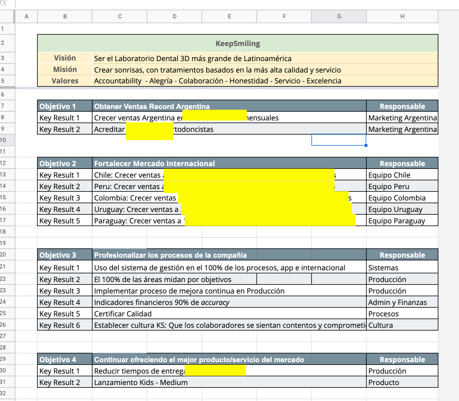Click 'Lanzamiento Kids - Medium' cell
This screenshot has width=459, height=401.
[229, 382]
